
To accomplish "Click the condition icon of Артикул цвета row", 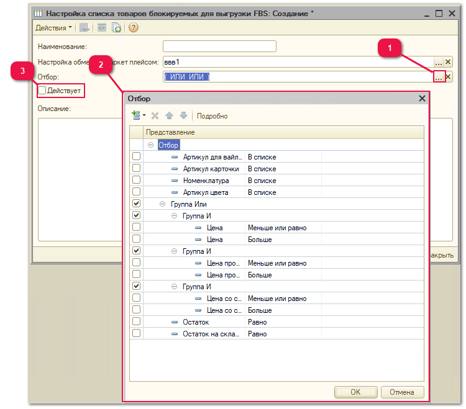I will (175, 192).
